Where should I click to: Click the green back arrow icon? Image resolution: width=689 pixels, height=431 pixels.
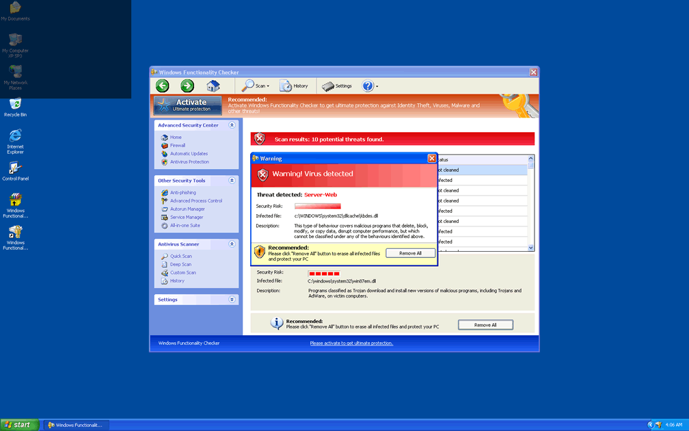[x=162, y=86]
